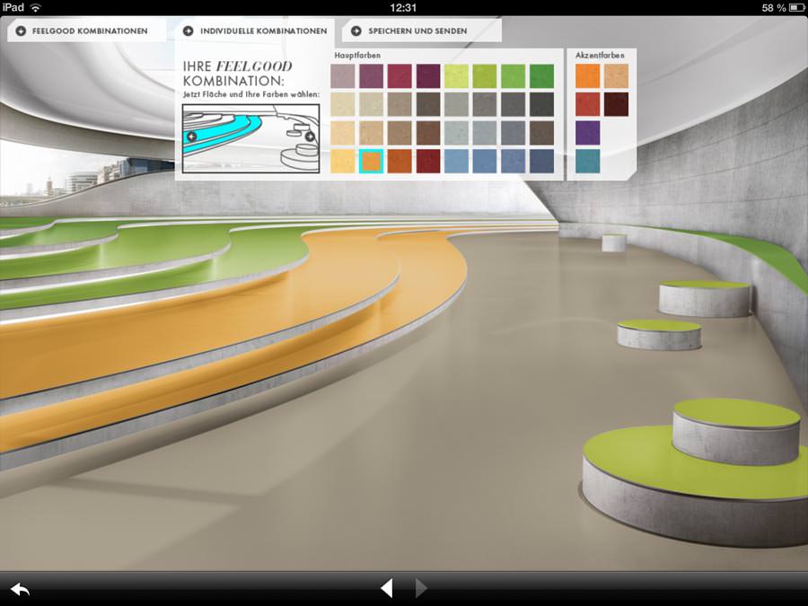Select the anthracite swatch ending second row

(541, 105)
